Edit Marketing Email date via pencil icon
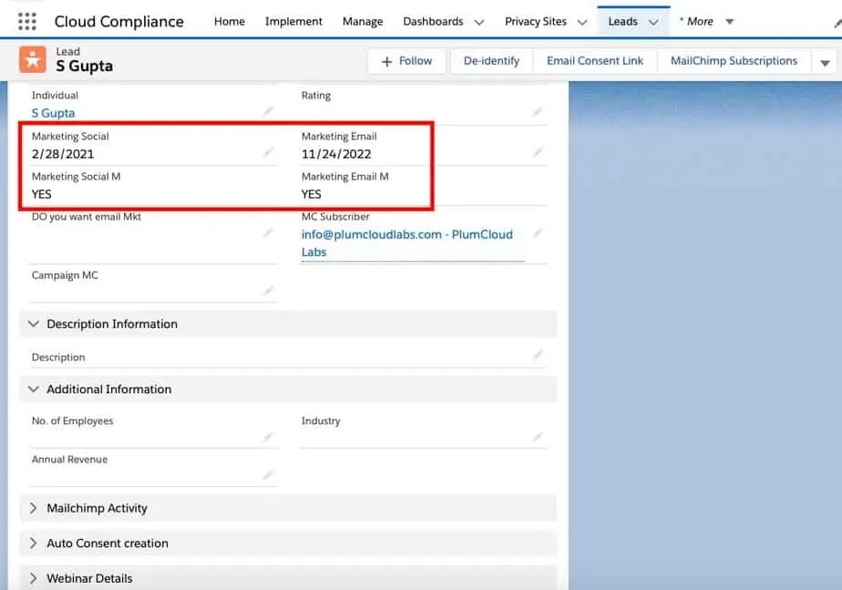The width and height of the screenshot is (842, 590). pos(539,149)
